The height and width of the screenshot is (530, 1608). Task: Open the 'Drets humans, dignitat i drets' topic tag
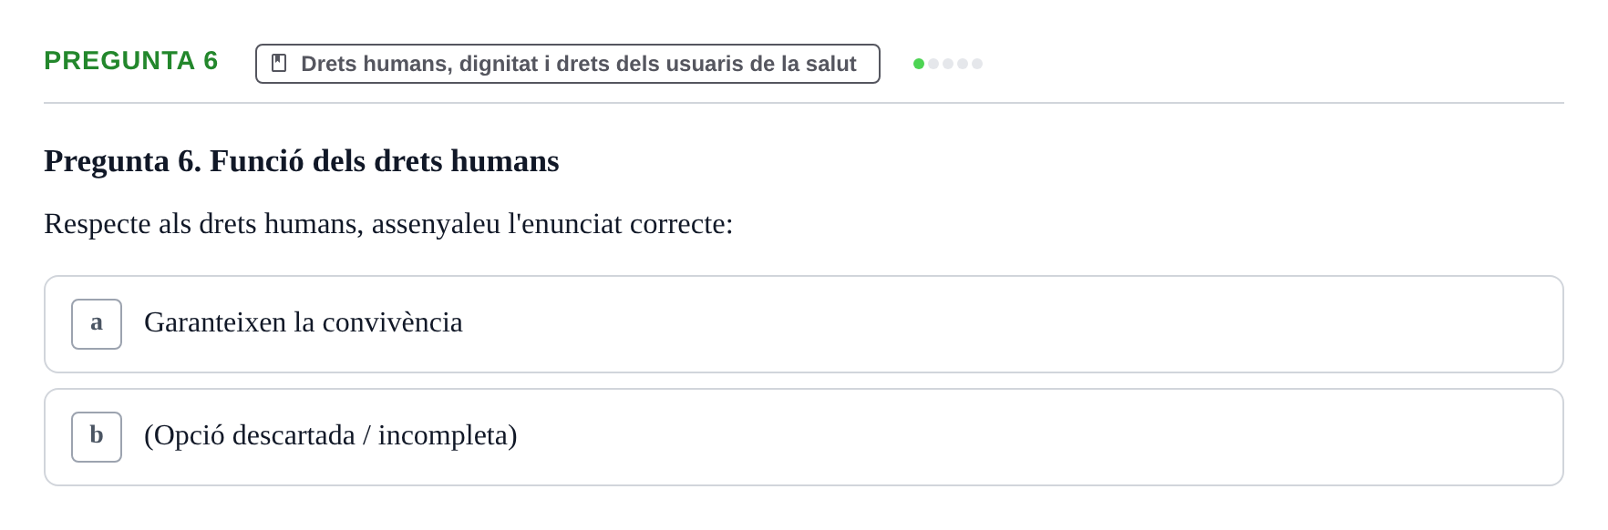point(568,64)
